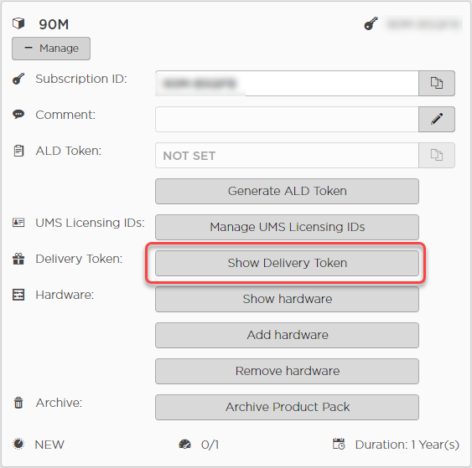The image size is (472, 468).
Task: Copy the Subscription ID to clipboard
Action: [x=437, y=83]
